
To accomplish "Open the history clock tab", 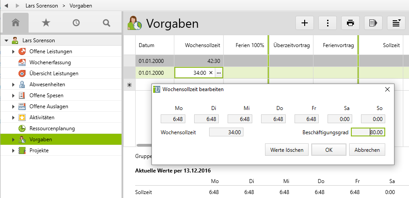I will coord(76,22).
